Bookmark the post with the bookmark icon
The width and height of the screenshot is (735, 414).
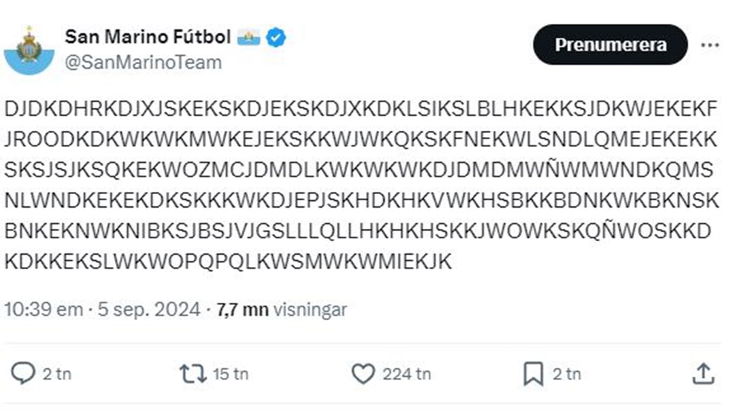[x=533, y=373]
